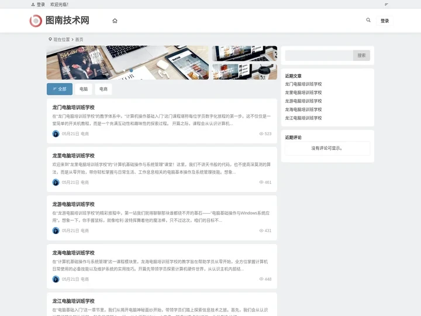The width and height of the screenshot is (421, 316).
Task: Click 龙江电脑培训班学校 in 近期文章 sidebar
Action: 303,118
